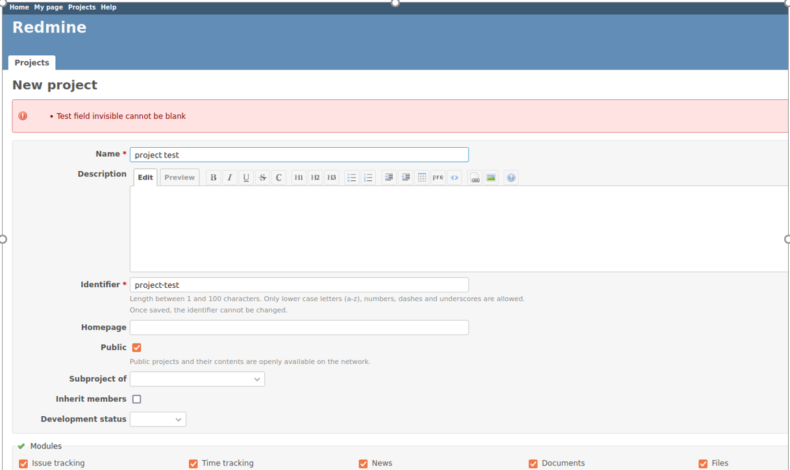Screen dimensions: 790x470
Task: Collapse the Modules section legend
Action: [x=46, y=446]
